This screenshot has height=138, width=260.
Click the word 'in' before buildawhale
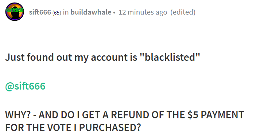[x=66, y=12]
